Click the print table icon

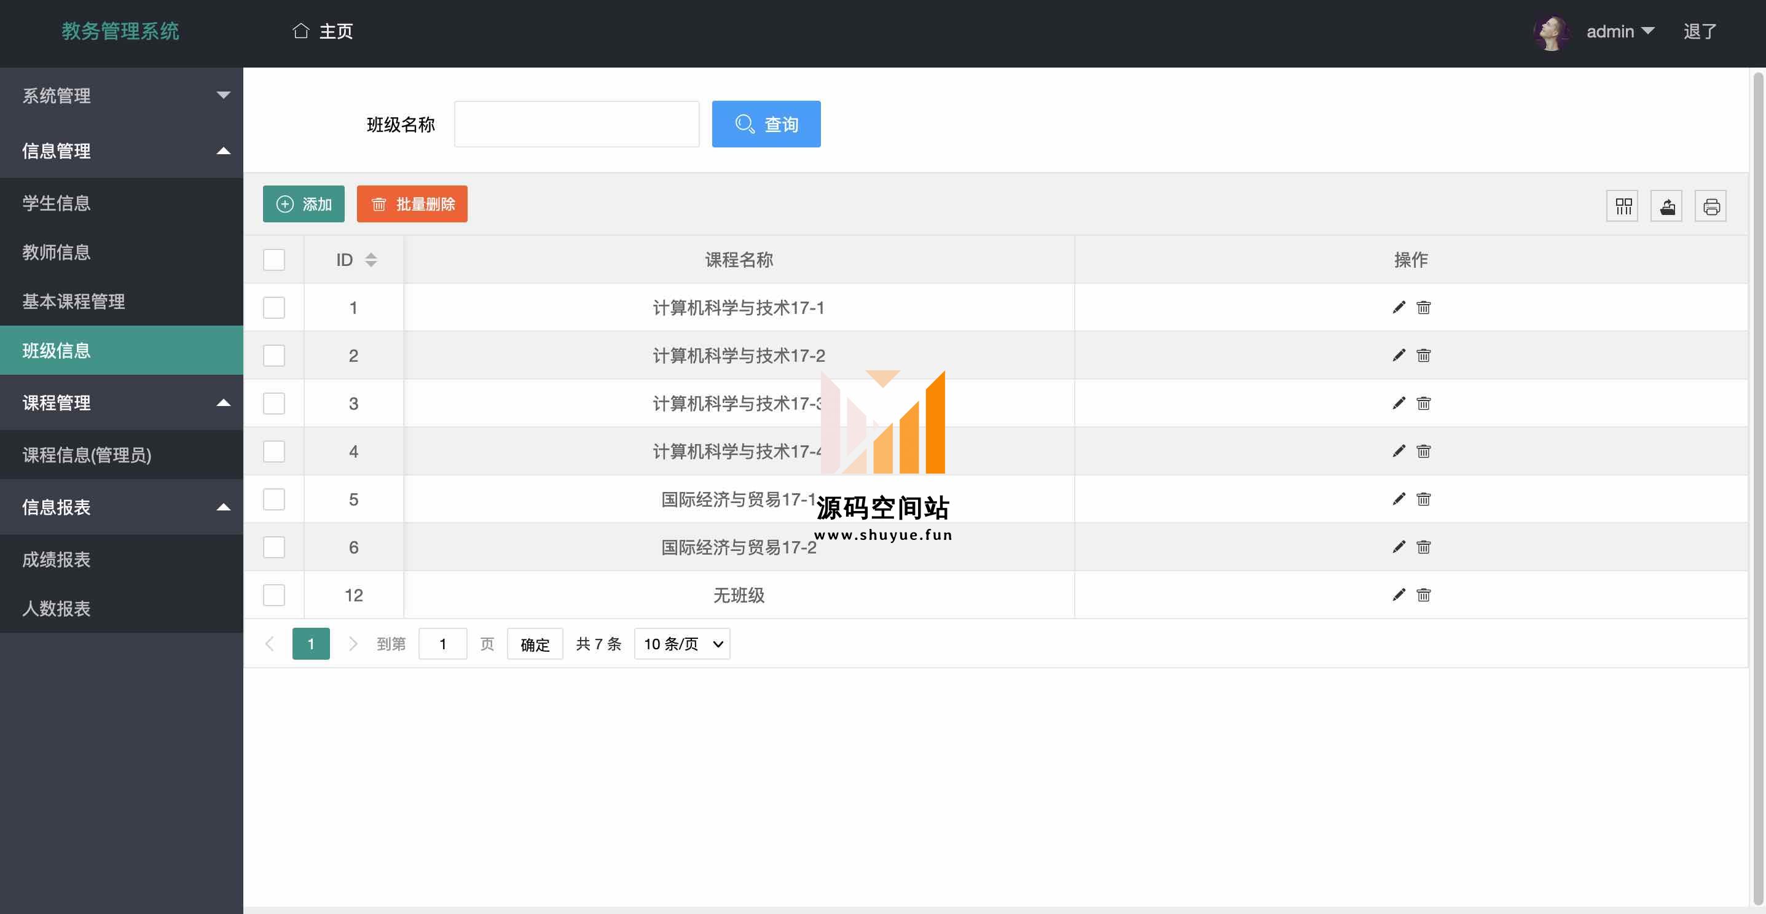(x=1711, y=206)
